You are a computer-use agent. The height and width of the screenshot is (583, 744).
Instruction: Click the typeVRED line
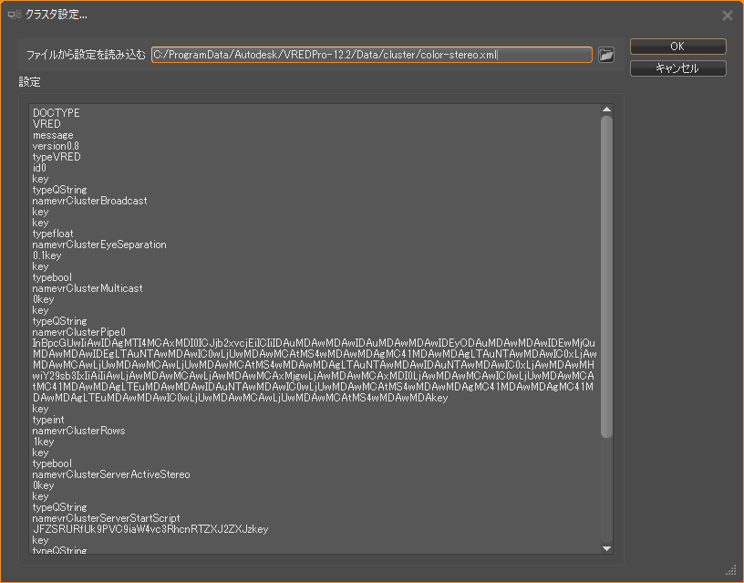[x=57, y=157]
